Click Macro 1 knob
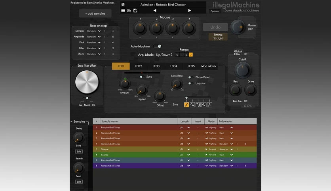The width and height of the screenshot is (331, 191). tap(140, 28)
